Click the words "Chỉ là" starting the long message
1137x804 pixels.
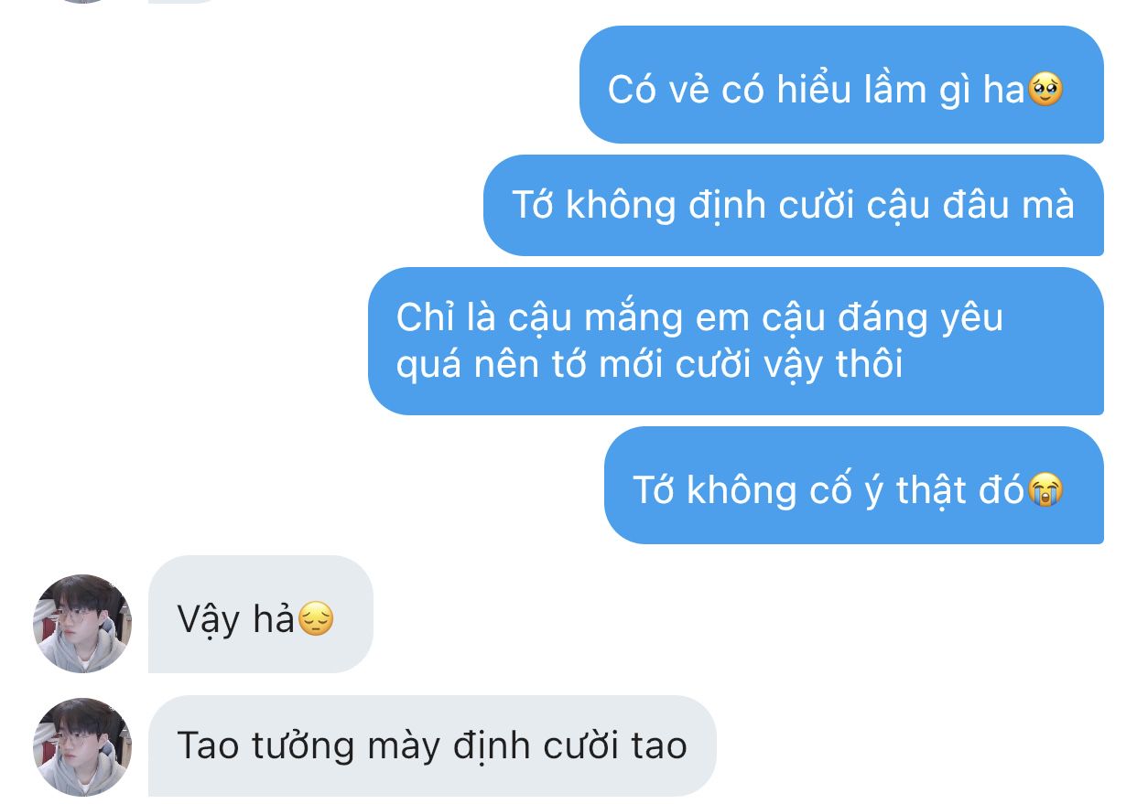437,317
